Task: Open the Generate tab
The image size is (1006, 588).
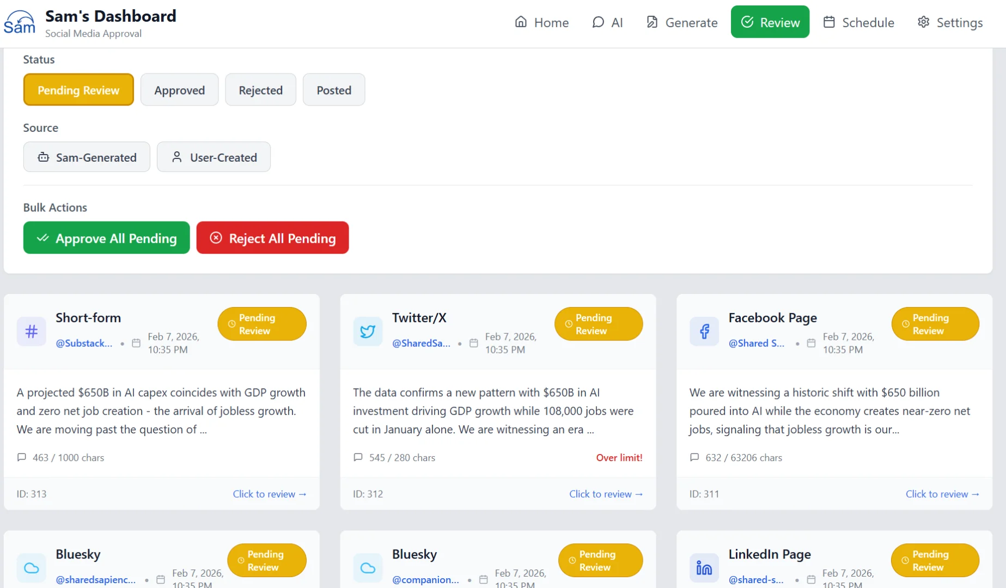Action: click(x=681, y=22)
